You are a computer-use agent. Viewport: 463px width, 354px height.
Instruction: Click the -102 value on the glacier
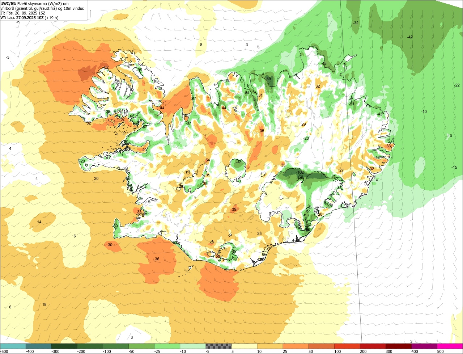tap(300, 172)
